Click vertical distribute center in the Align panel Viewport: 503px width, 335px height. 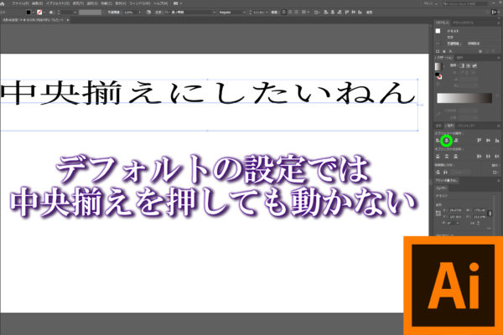tap(447, 157)
